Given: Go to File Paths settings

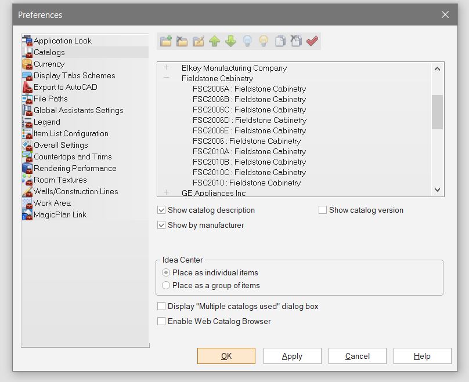Looking at the screenshot, I should [x=50, y=99].
